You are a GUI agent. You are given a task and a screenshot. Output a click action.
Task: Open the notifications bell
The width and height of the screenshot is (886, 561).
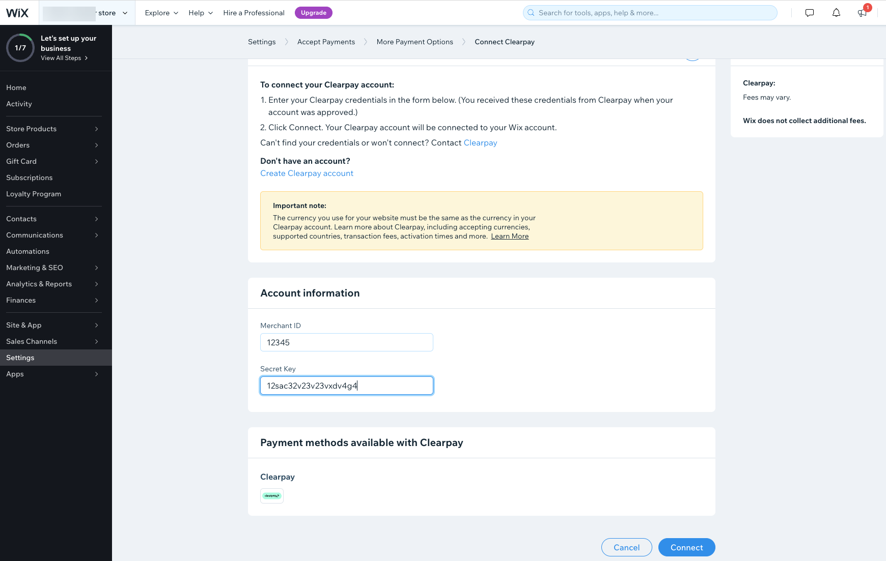[836, 13]
